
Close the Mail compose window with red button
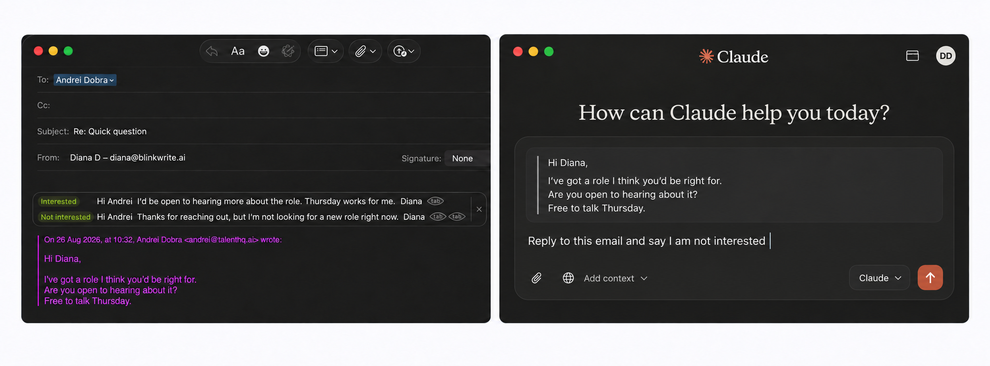pos(38,51)
